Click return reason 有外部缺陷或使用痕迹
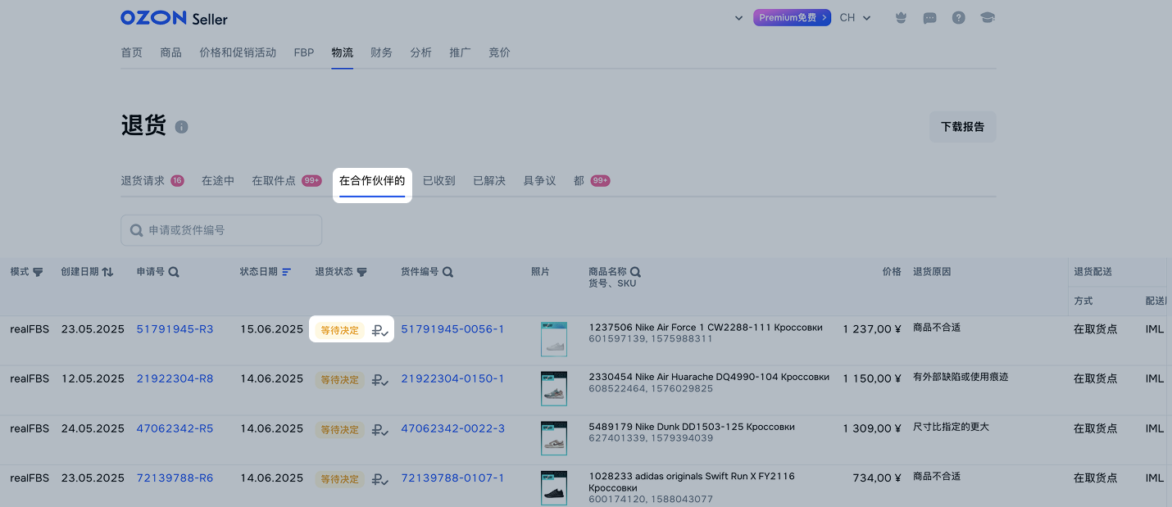This screenshot has width=1172, height=507. click(x=961, y=377)
